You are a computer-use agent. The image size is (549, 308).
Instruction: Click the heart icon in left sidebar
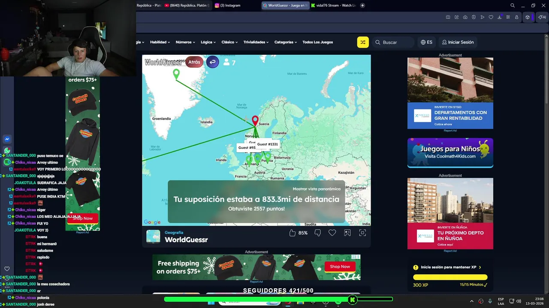[7, 269]
